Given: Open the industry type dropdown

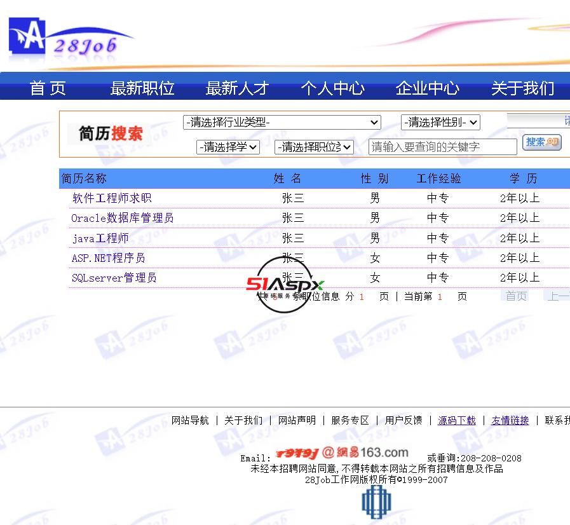Looking at the screenshot, I should click(x=282, y=122).
